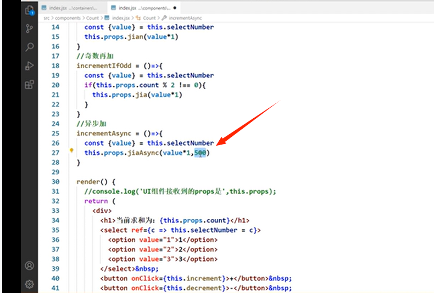The image size is (434, 293).
Task: Click 'return' keyword on line 32
Action: tap(96, 201)
